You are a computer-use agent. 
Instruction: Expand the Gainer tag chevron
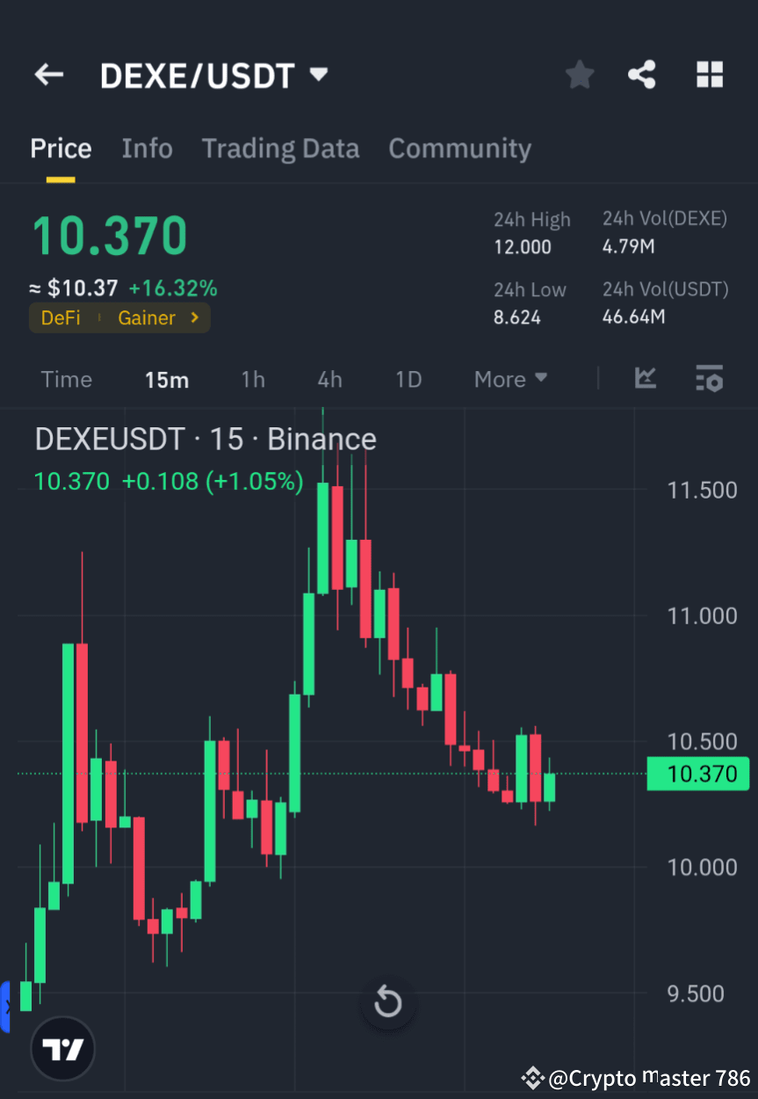pyautogui.click(x=194, y=317)
